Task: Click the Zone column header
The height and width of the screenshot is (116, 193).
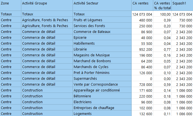Action: point(10,5)
